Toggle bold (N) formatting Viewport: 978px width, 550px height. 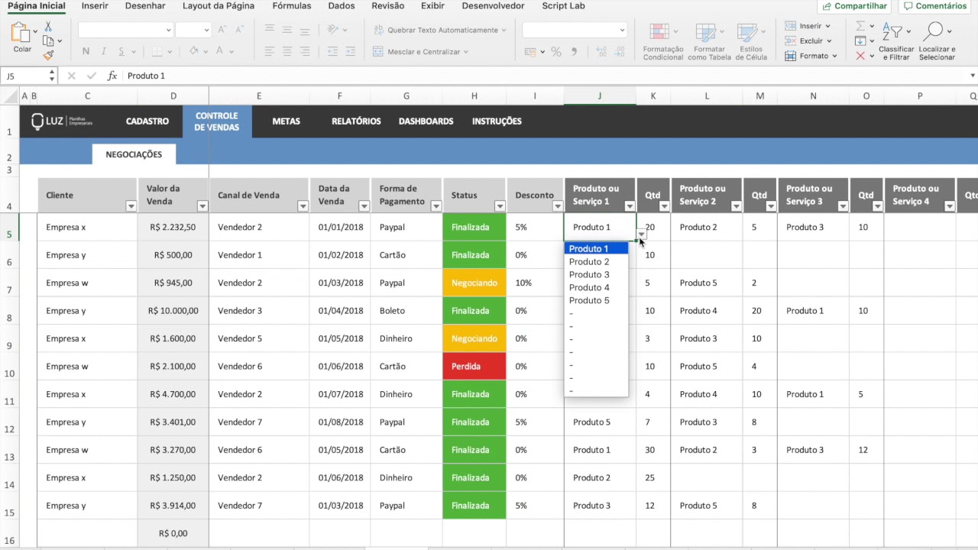pyautogui.click(x=86, y=52)
